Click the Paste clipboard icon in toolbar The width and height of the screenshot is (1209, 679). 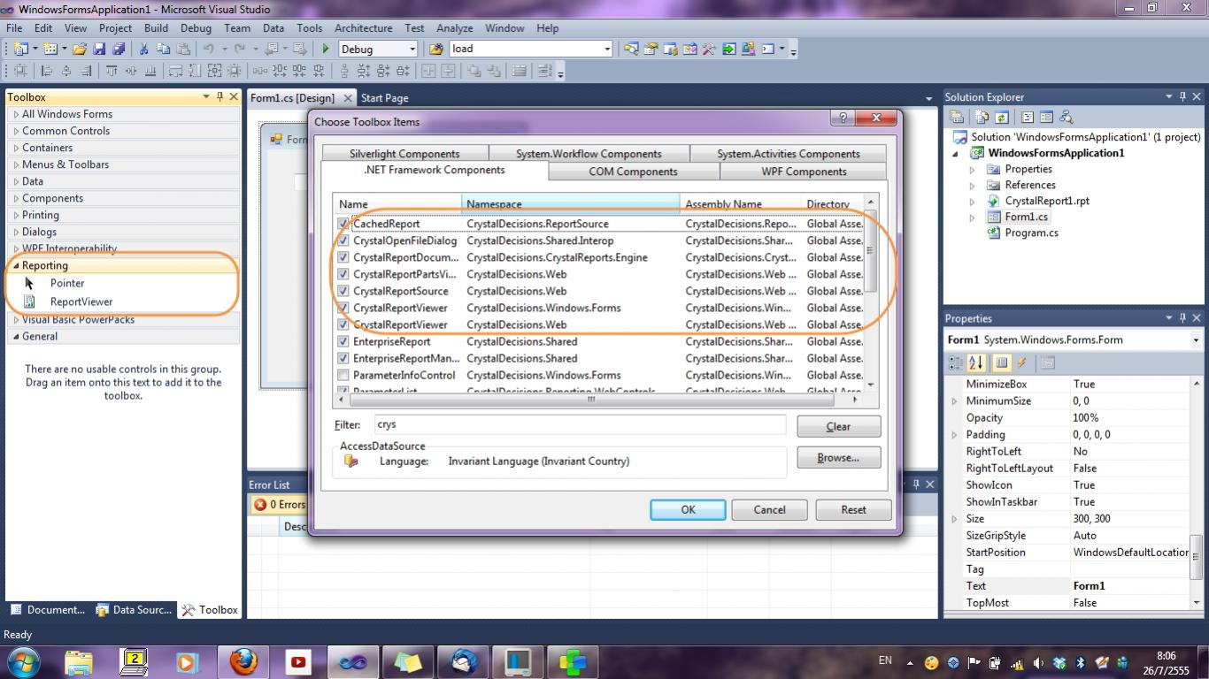click(181, 50)
